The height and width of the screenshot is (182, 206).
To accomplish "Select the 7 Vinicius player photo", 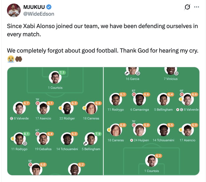I will [x=170, y=71].
